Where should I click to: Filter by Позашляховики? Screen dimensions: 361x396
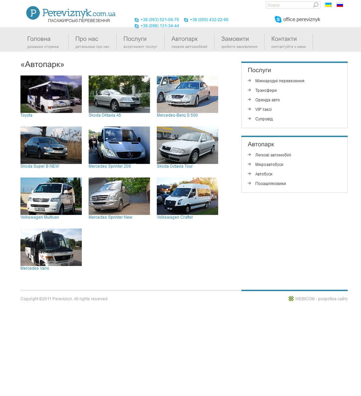pyautogui.click(x=270, y=184)
